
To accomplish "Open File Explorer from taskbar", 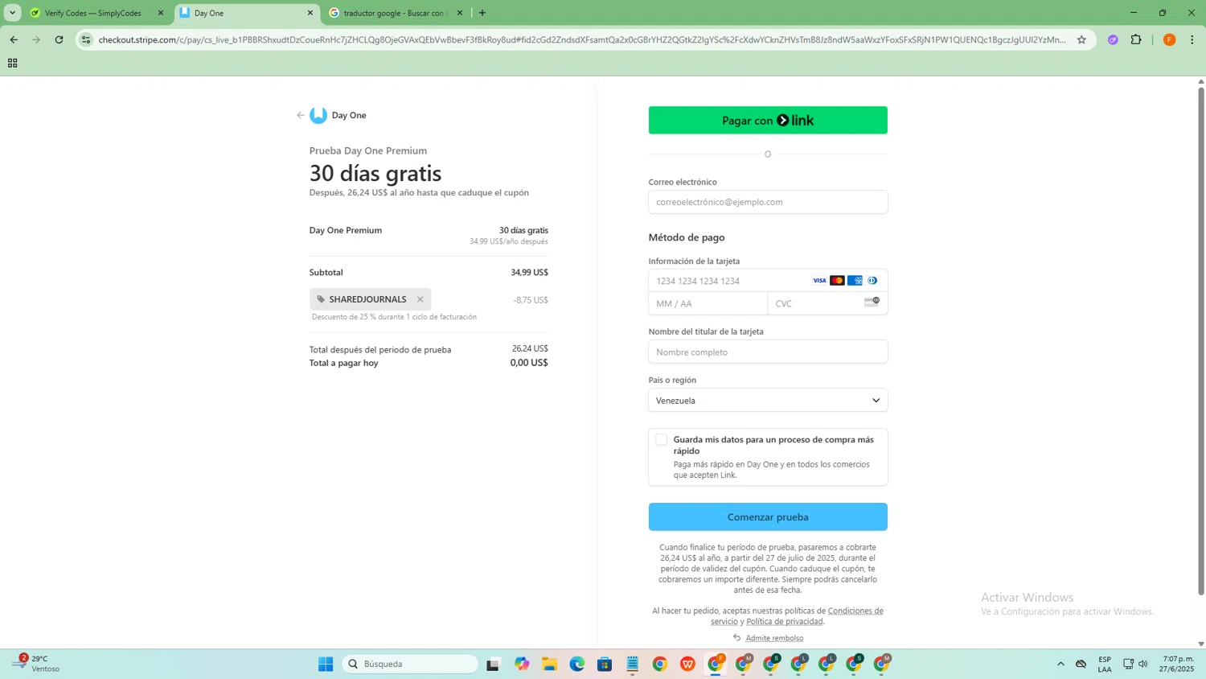I will coord(550,664).
